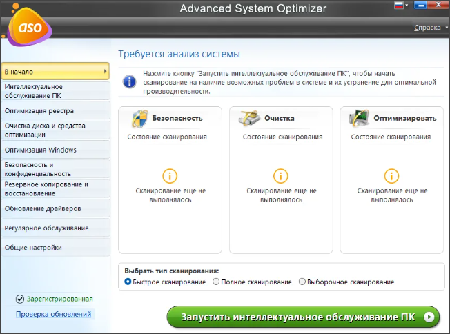The image size is (450, 334).
Task: Expand the Справка menu arrow
Action: (447, 27)
